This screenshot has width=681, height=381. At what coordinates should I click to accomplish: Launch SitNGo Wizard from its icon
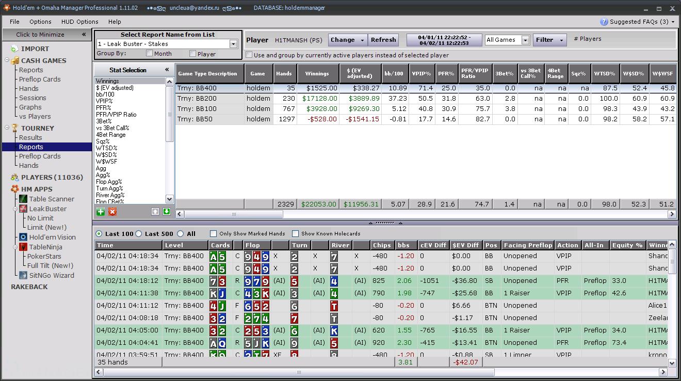[x=23, y=275]
